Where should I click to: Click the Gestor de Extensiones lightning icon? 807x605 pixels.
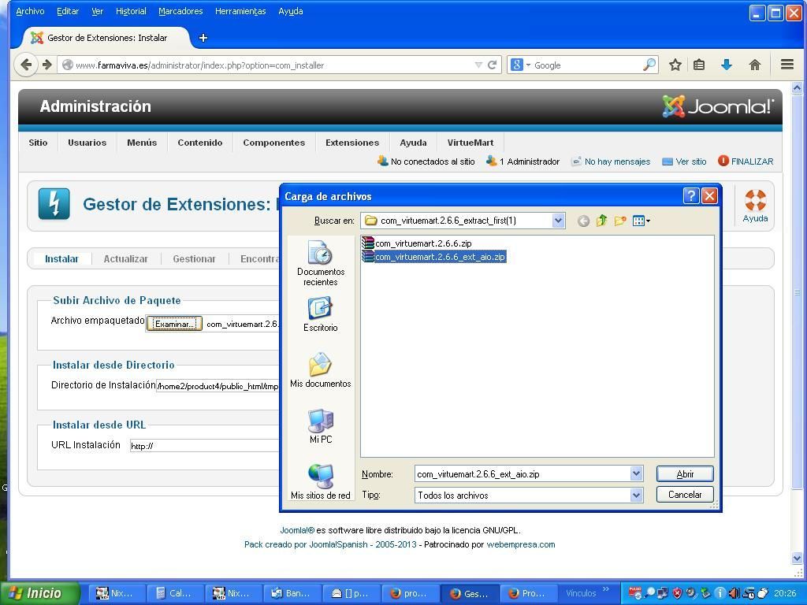pyautogui.click(x=54, y=204)
